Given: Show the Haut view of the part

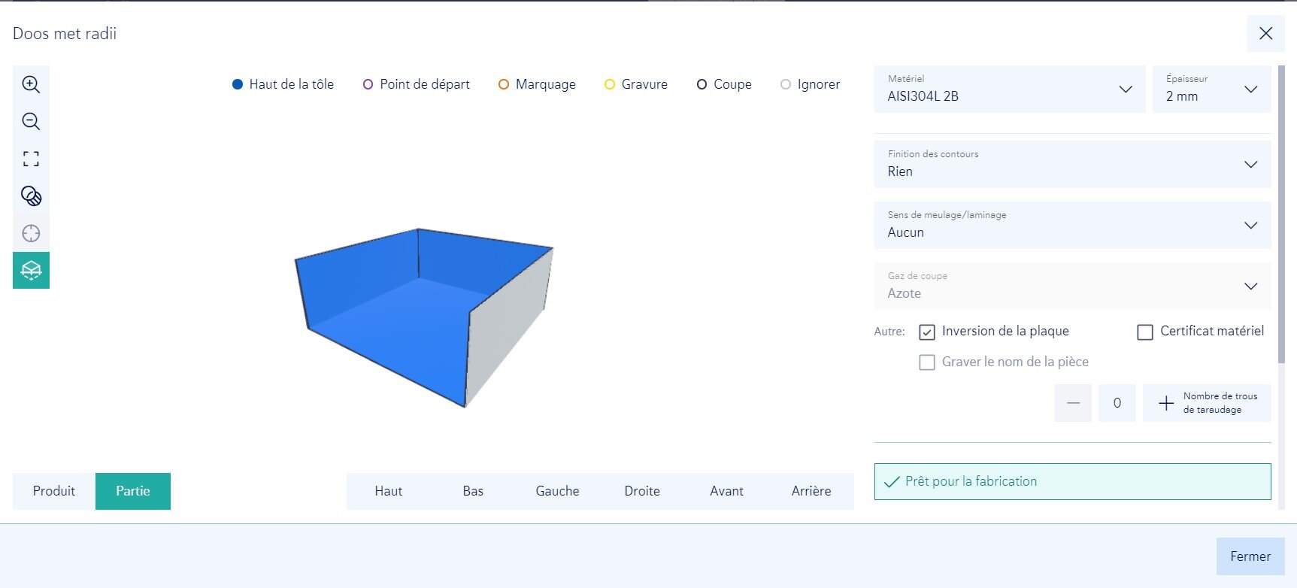Looking at the screenshot, I should (389, 491).
